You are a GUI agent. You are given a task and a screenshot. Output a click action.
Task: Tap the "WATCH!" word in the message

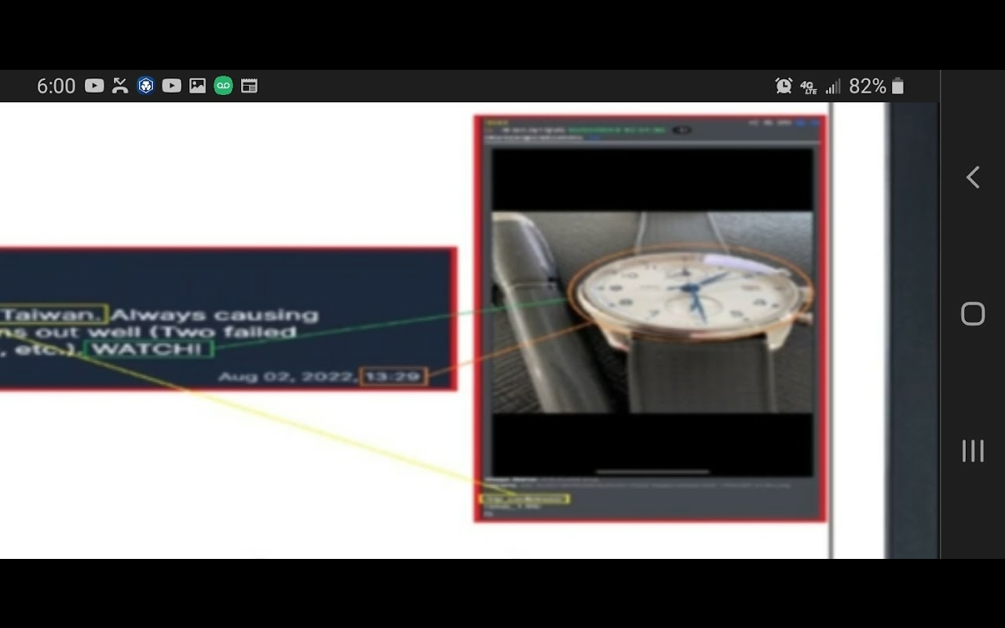(x=148, y=349)
